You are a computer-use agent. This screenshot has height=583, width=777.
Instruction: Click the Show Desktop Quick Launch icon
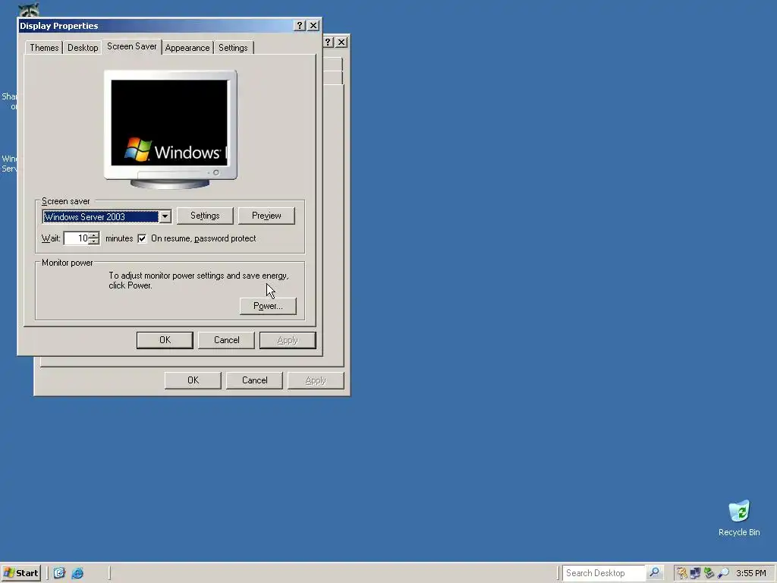pyautogui.click(x=59, y=572)
